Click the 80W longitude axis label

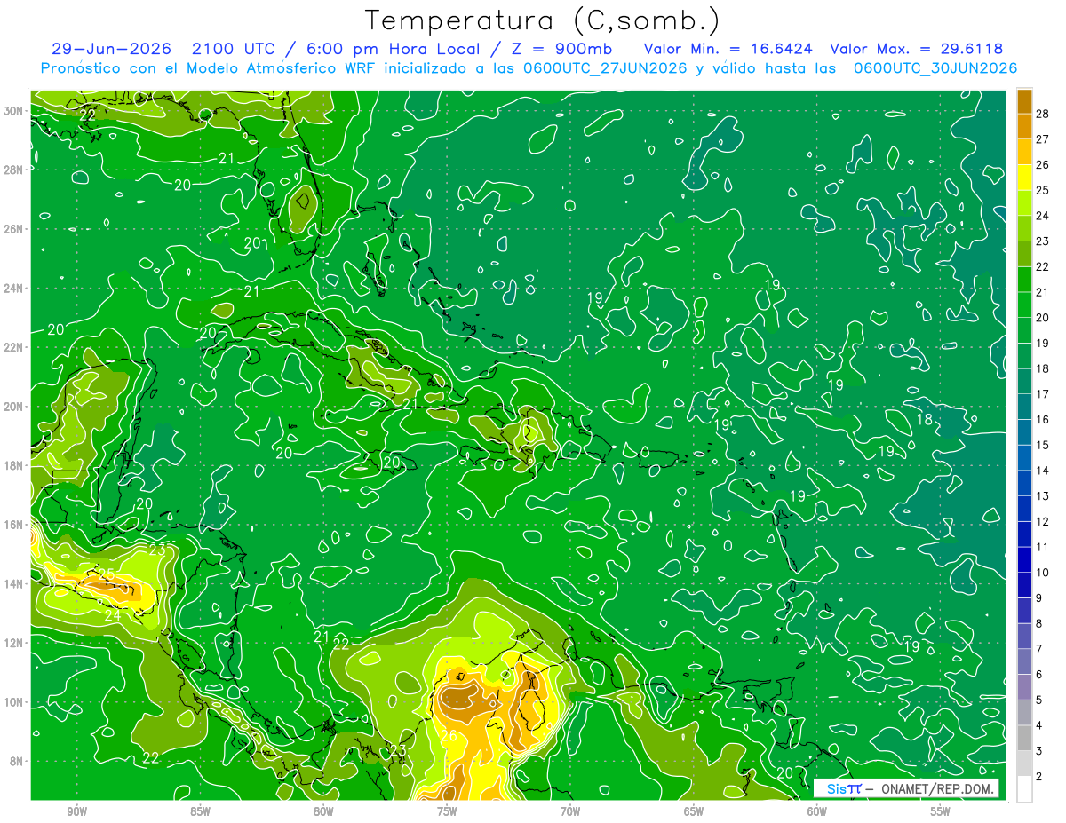(x=323, y=812)
